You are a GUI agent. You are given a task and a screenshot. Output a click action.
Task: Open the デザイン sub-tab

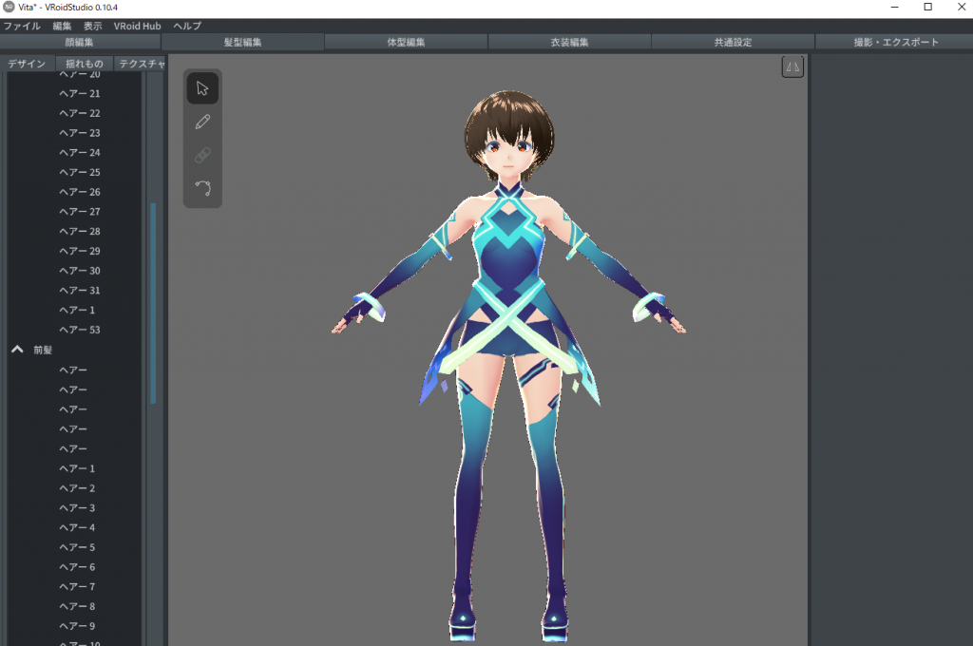[x=27, y=64]
